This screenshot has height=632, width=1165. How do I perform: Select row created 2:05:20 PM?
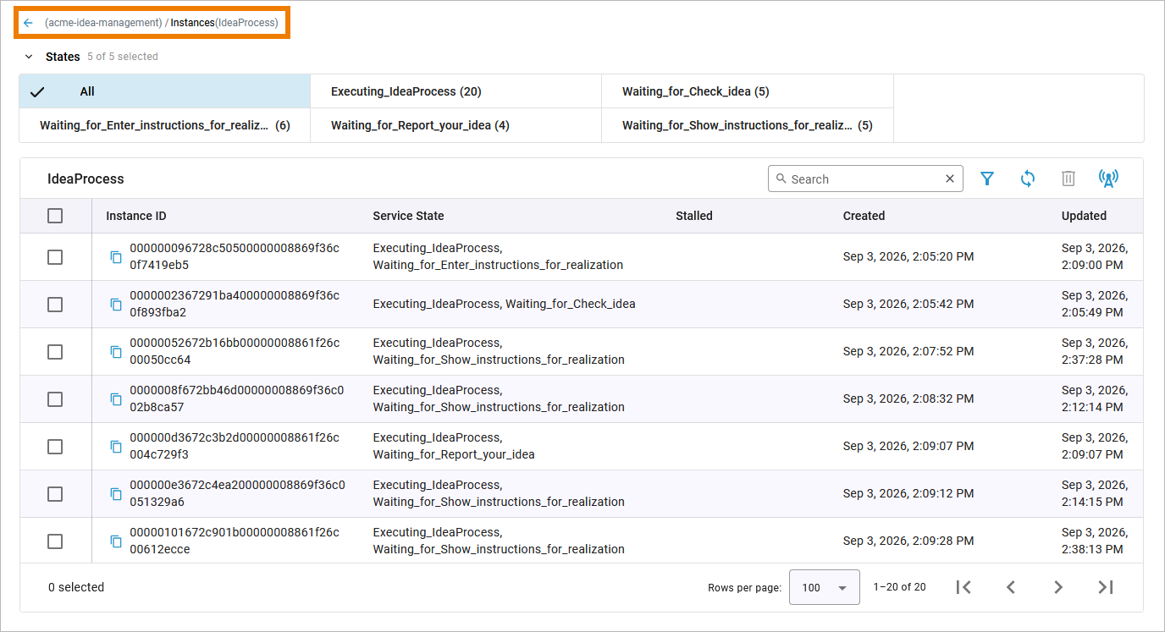[x=55, y=256]
